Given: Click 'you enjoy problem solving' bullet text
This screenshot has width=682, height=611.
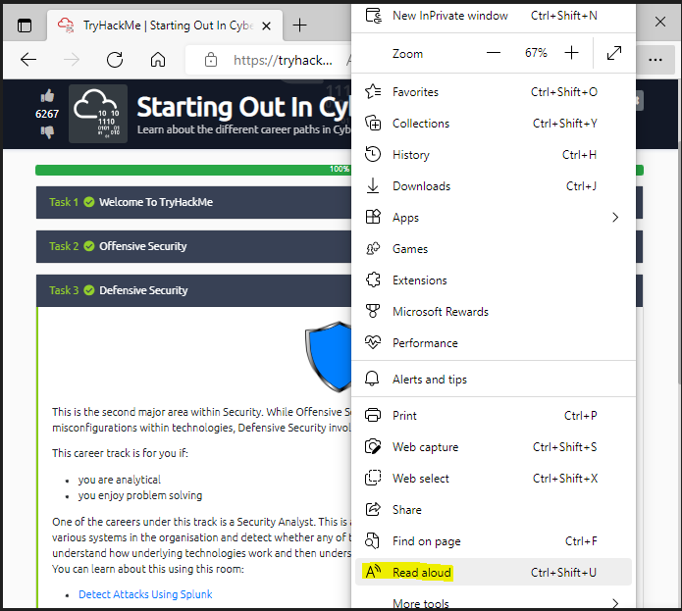Looking at the screenshot, I should coord(140,495).
